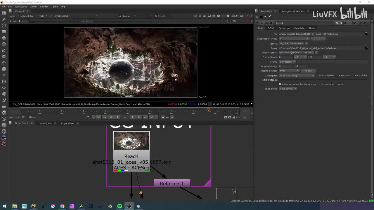Switch to the Curve Editor tab
Screen dimensions: 374x210
coord(45,123)
